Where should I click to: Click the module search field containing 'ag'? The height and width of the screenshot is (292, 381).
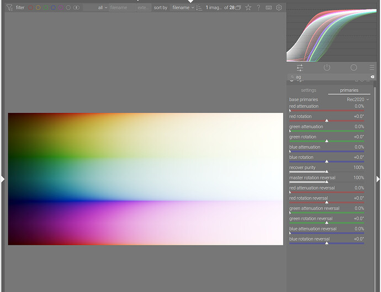pyautogui.click(x=330, y=77)
